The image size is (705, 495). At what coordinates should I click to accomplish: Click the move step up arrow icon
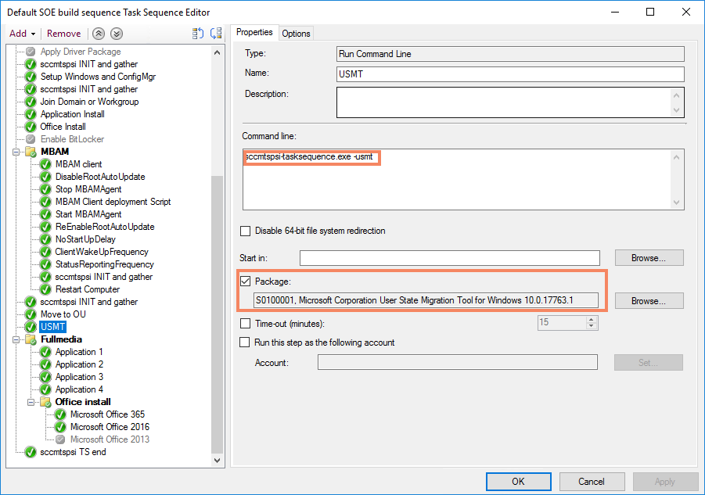[99, 34]
